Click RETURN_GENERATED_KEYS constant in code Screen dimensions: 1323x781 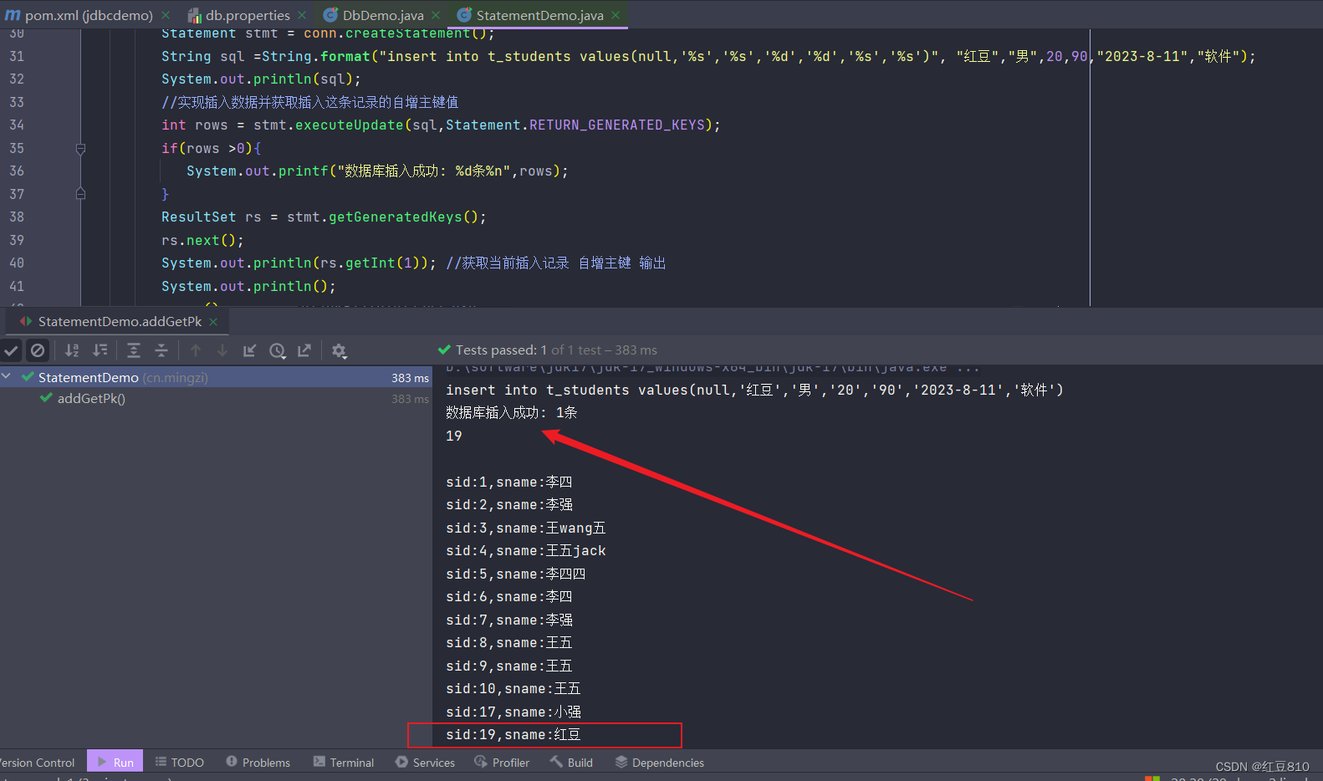point(617,125)
